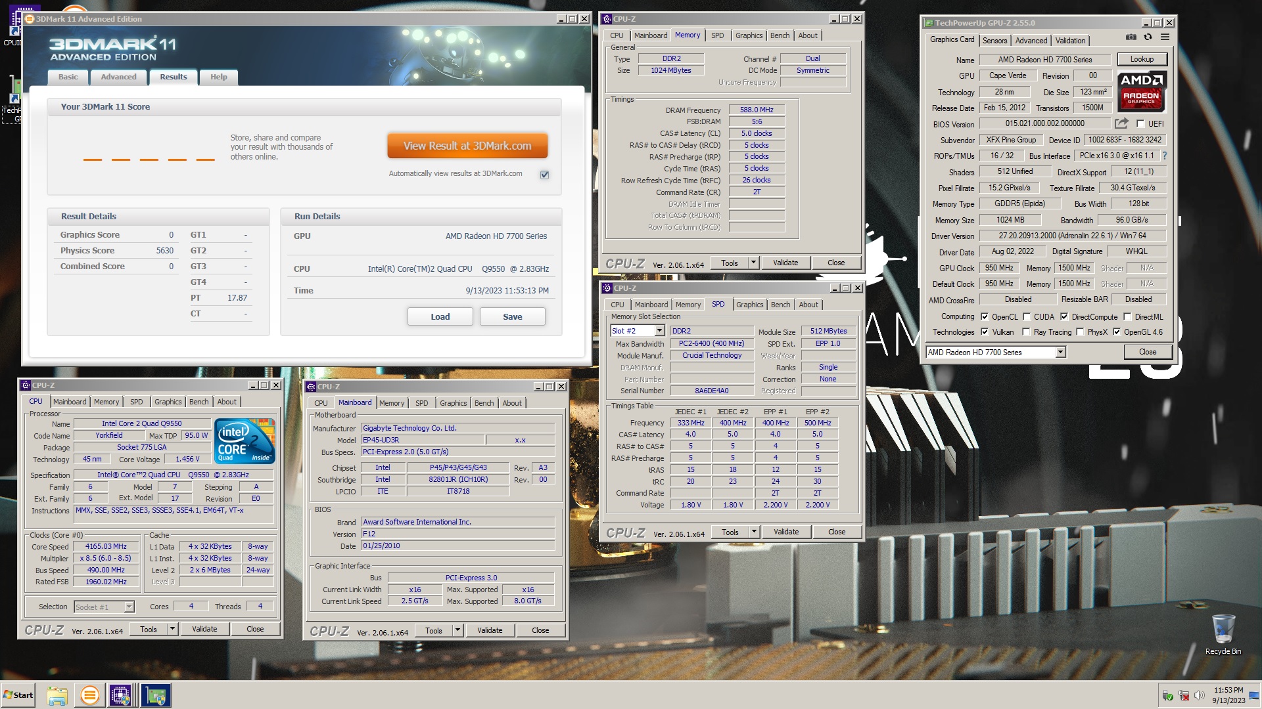This screenshot has width=1262, height=709.
Task: Open the Recycle Bin on desktop
Action: tap(1223, 635)
